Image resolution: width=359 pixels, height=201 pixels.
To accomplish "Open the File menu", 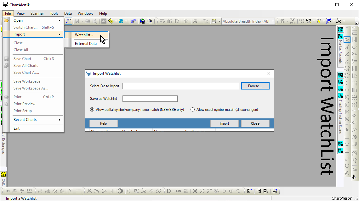I will (x=8, y=14).
